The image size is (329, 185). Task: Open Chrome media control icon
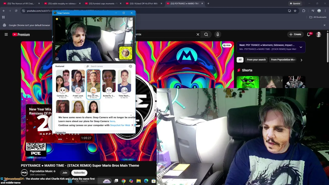[313, 11]
